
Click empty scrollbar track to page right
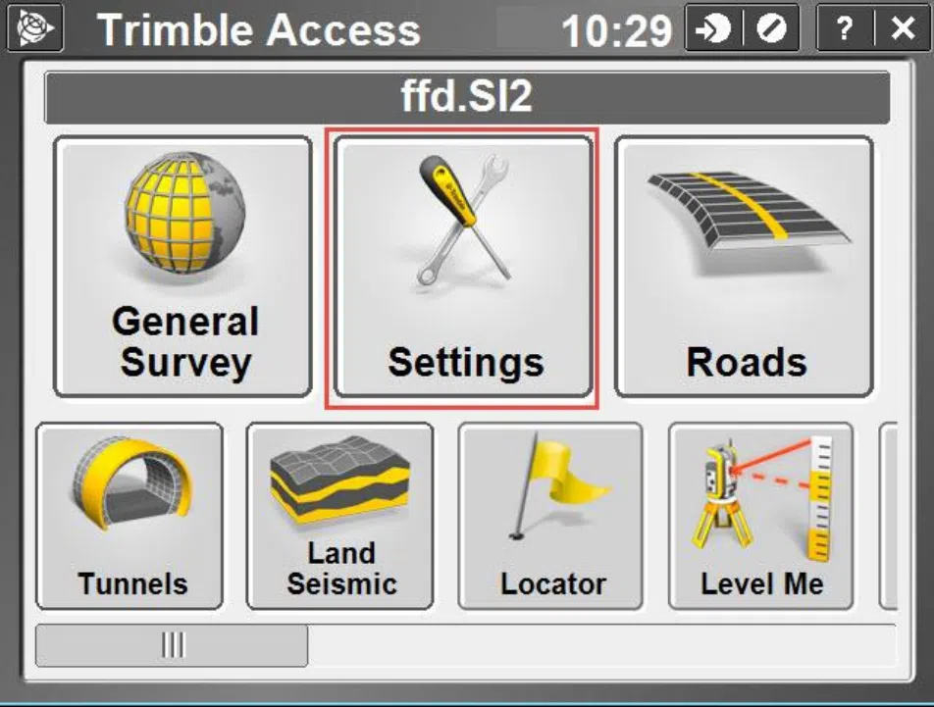(601, 645)
